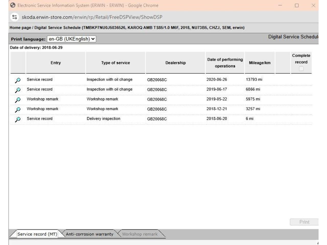Viewport: 327px width, 245px height.
Task: Click the Type of service column header
Action: (115, 63)
